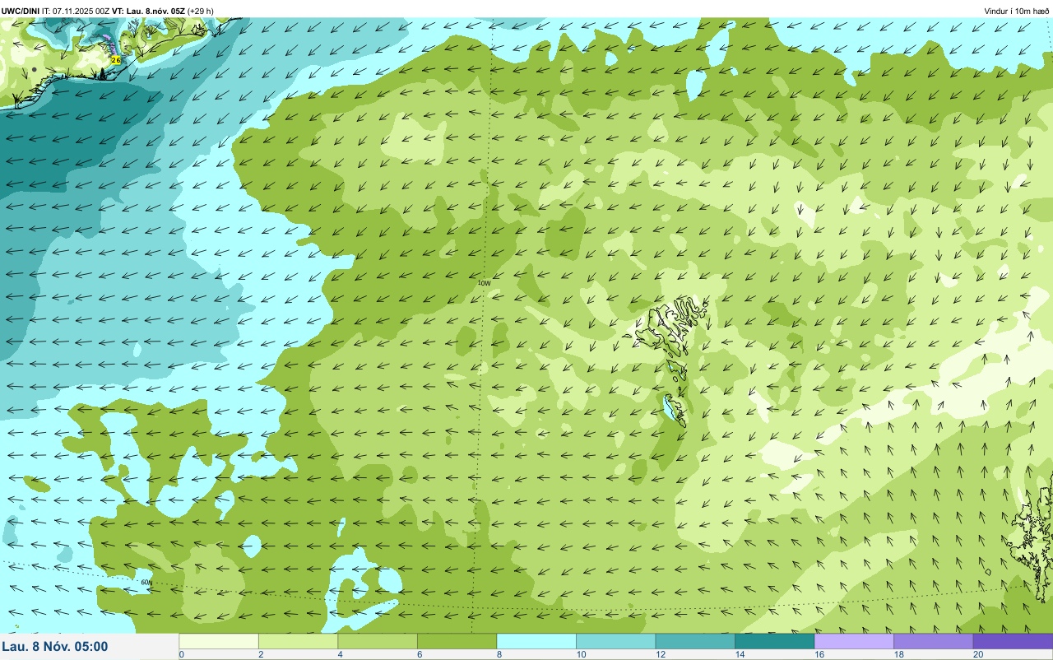Click the '(+29 h)' forecast offset text
Image resolution: width=1053 pixels, height=660 pixels.
tap(201, 11)
